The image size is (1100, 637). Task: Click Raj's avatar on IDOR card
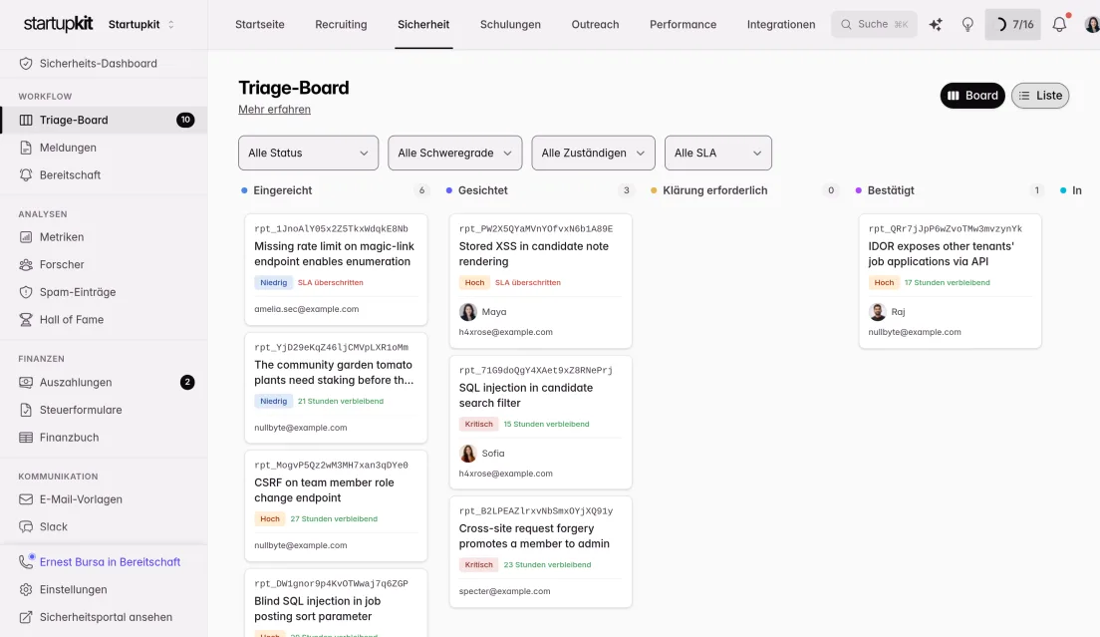[878, 311]
